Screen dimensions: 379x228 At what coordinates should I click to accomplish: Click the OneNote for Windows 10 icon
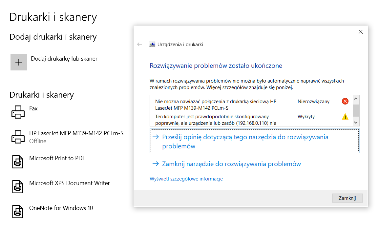[18, 211]
